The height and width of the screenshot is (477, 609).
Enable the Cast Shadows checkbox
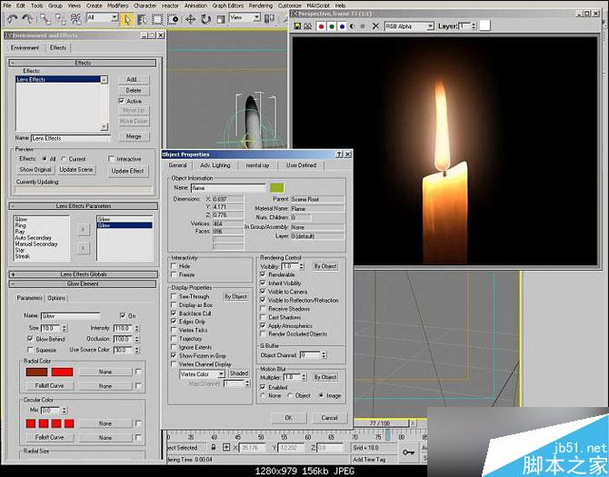pos(265,316)
